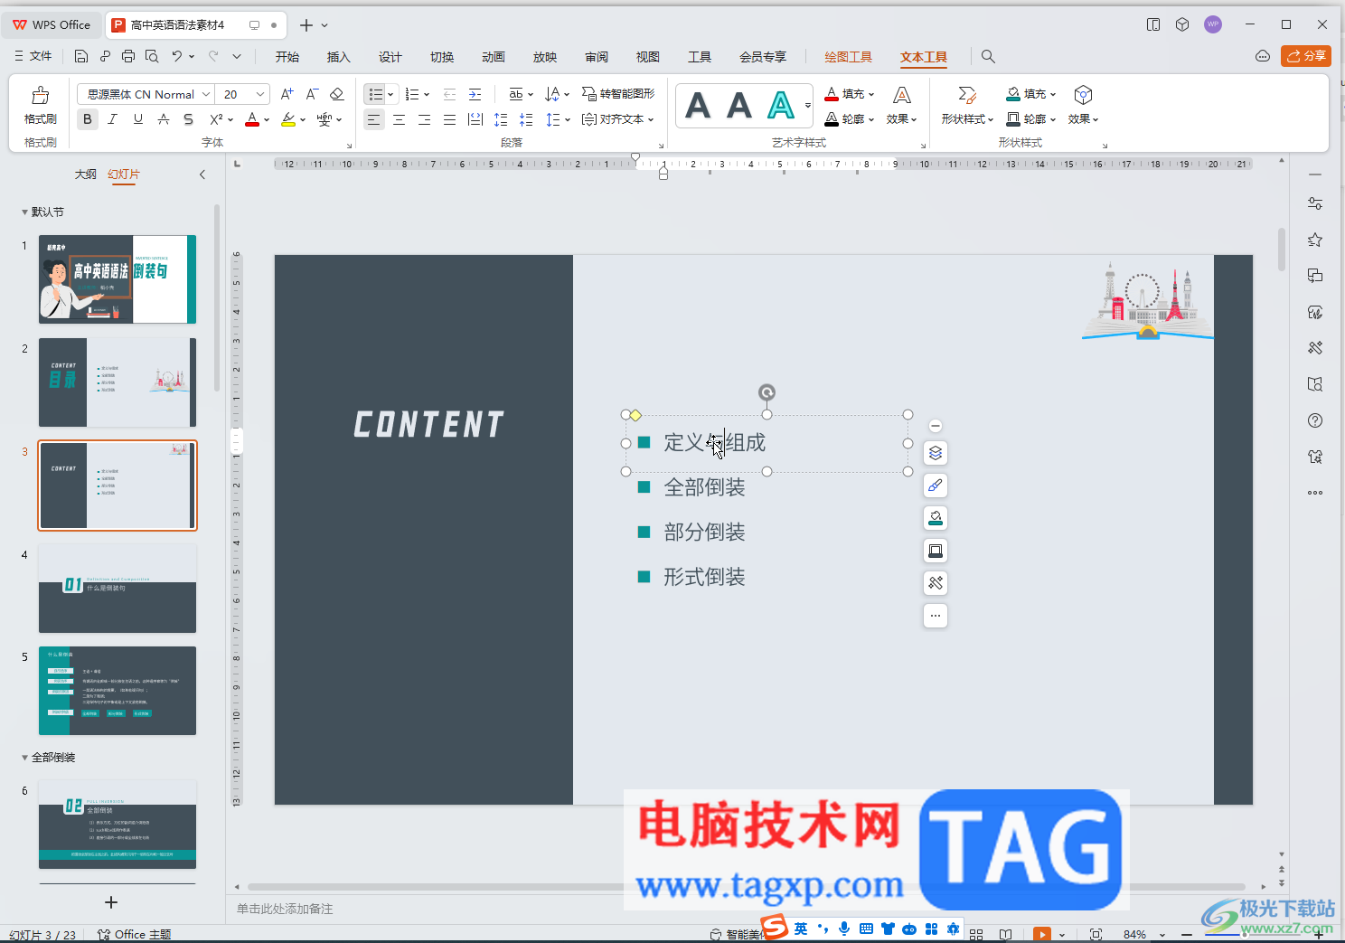This screenshot has height=943, width=1345.
Task: Click decrease font size icon
Action: pos(312,94)
